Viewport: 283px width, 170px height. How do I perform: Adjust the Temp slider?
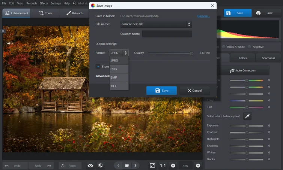coord(247,101)
